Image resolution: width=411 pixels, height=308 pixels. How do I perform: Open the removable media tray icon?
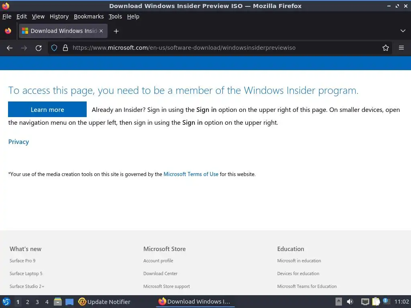click(x=339, y=302)
